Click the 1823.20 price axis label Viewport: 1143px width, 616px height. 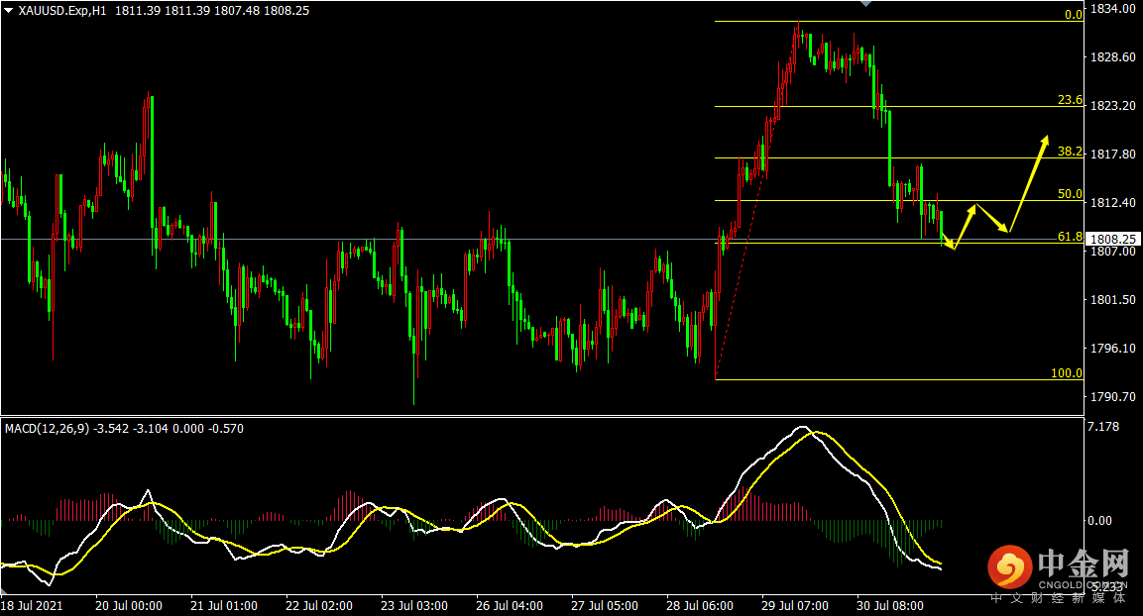pos(1112,106)
